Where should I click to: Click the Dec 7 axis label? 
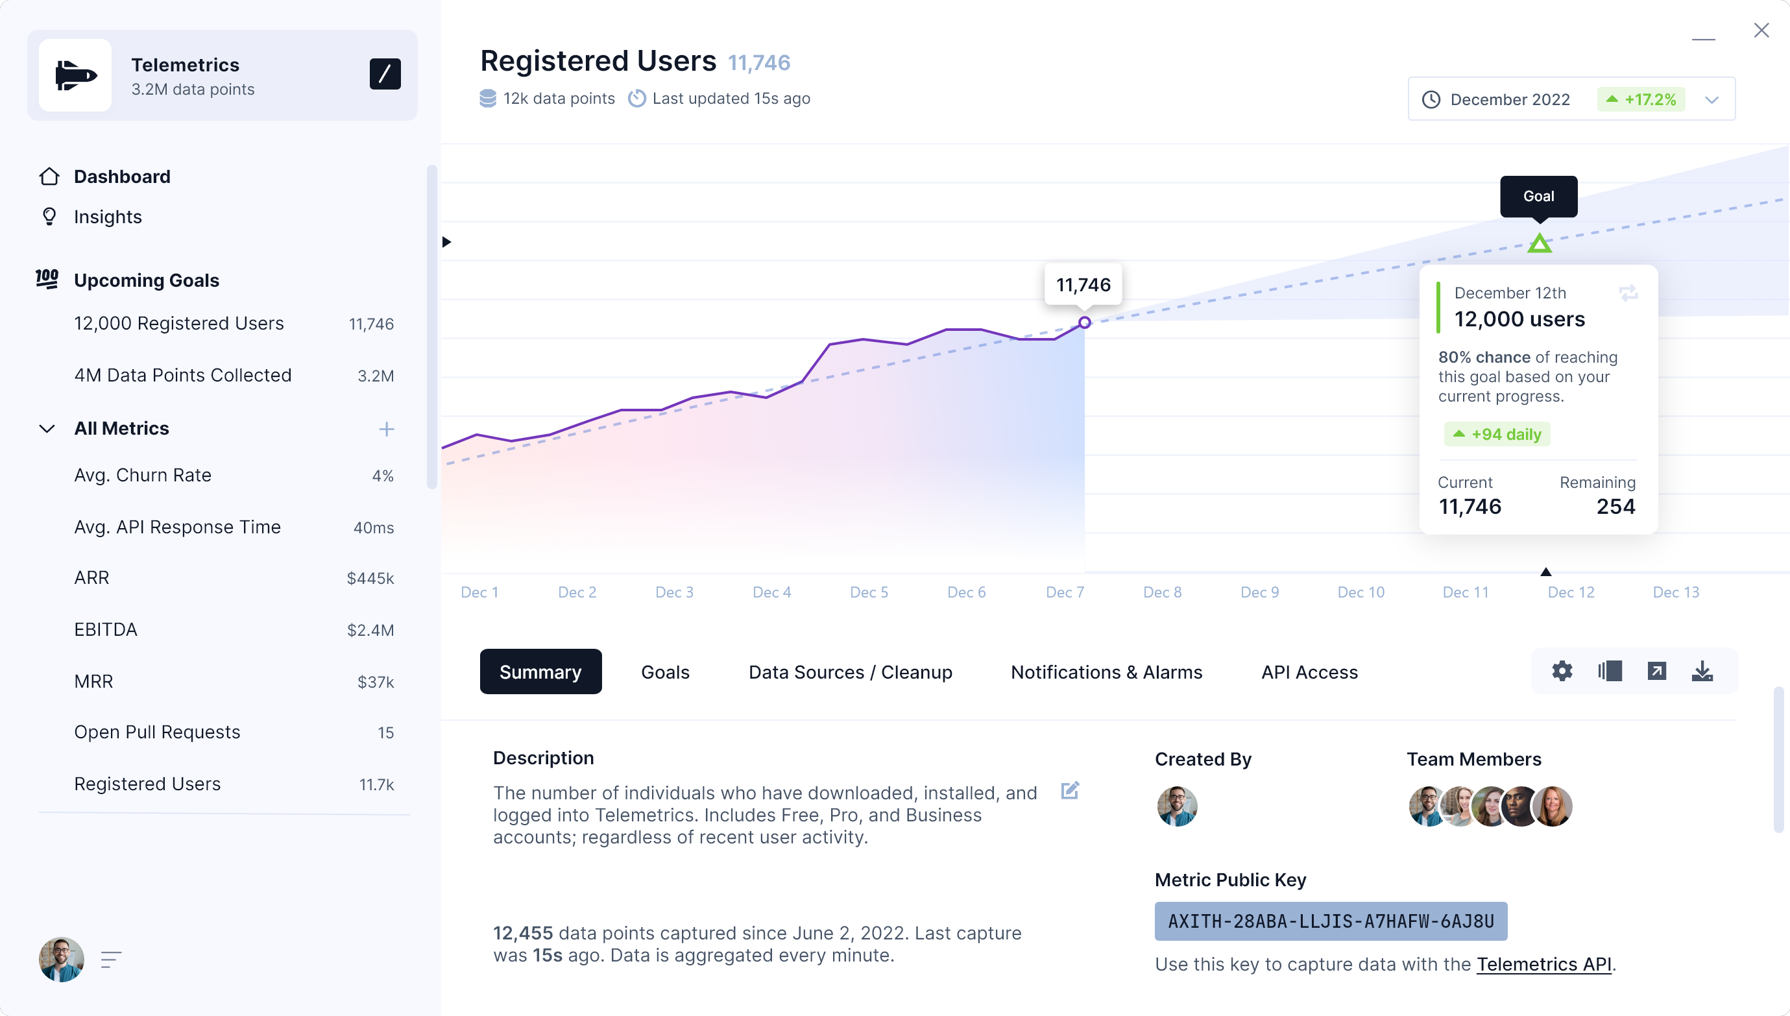1065,592
